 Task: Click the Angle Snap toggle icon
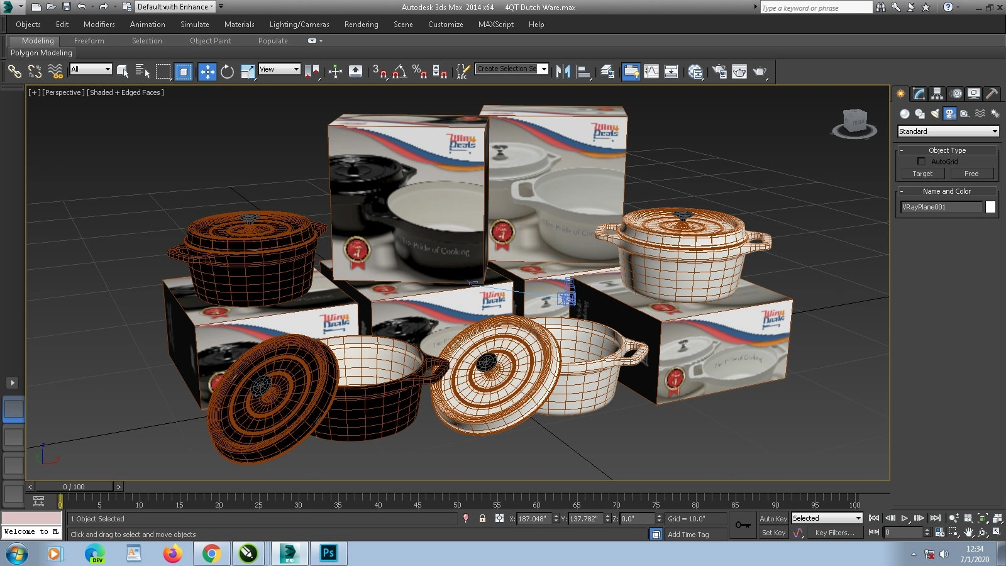tap(400, 72)
